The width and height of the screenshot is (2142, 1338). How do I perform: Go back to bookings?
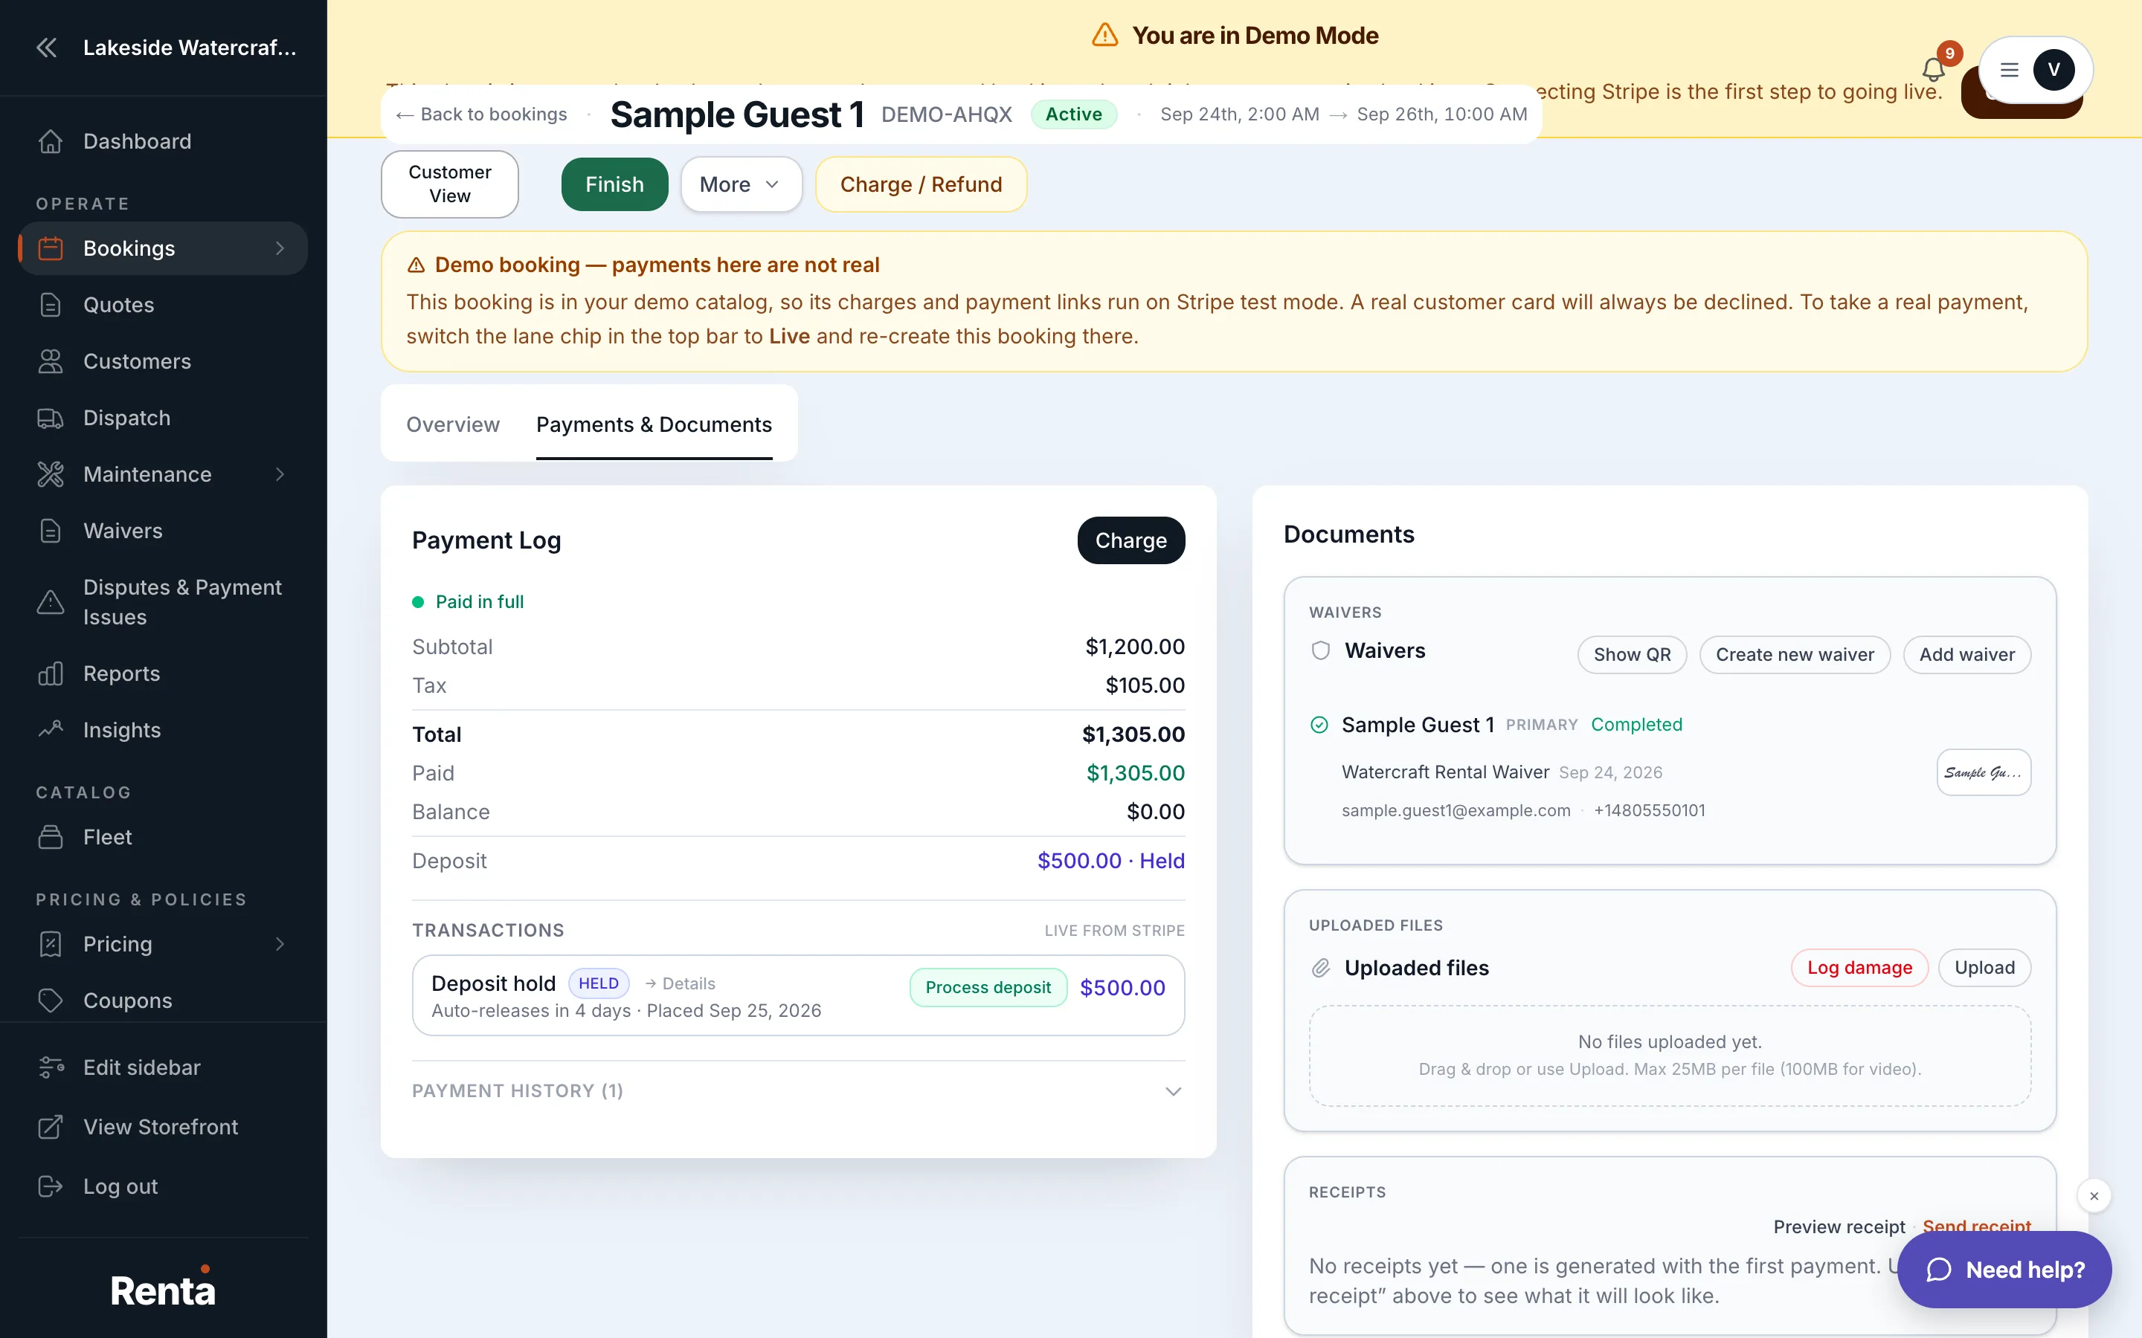[x=481, y=114]
